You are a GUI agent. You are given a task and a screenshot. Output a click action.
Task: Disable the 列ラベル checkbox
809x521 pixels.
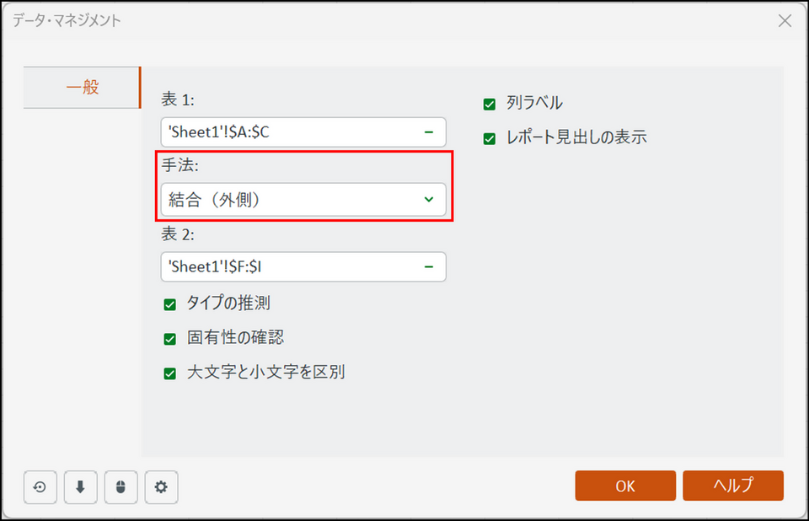click(489, 105)
